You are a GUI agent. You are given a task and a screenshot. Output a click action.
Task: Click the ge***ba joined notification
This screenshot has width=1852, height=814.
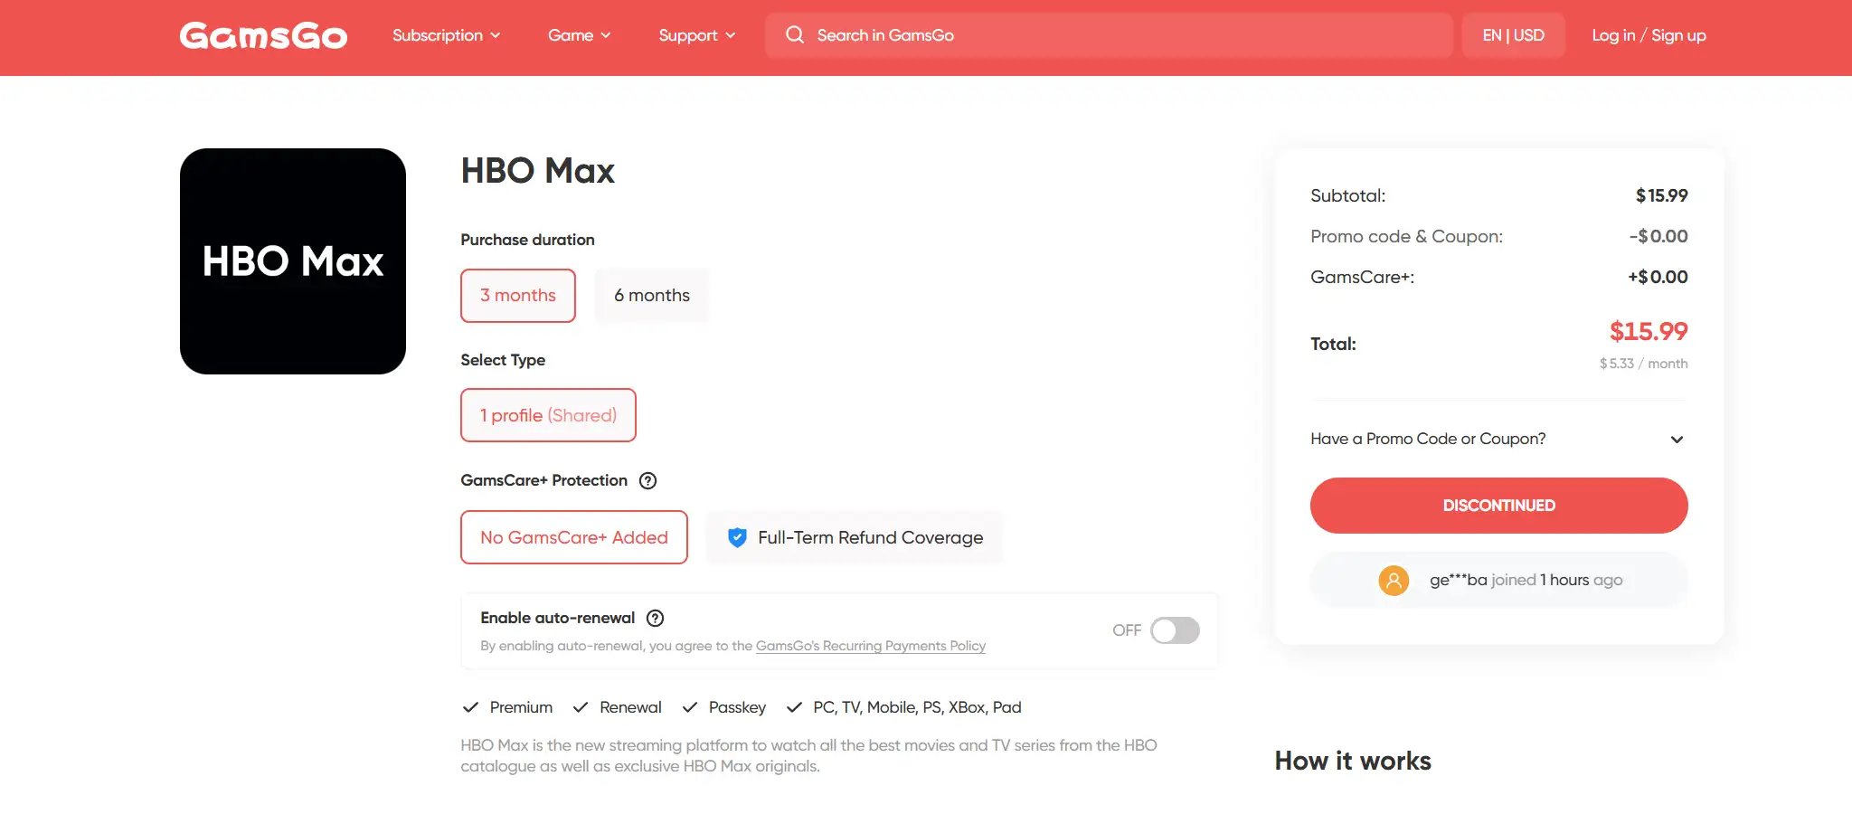pos(1498,580)
